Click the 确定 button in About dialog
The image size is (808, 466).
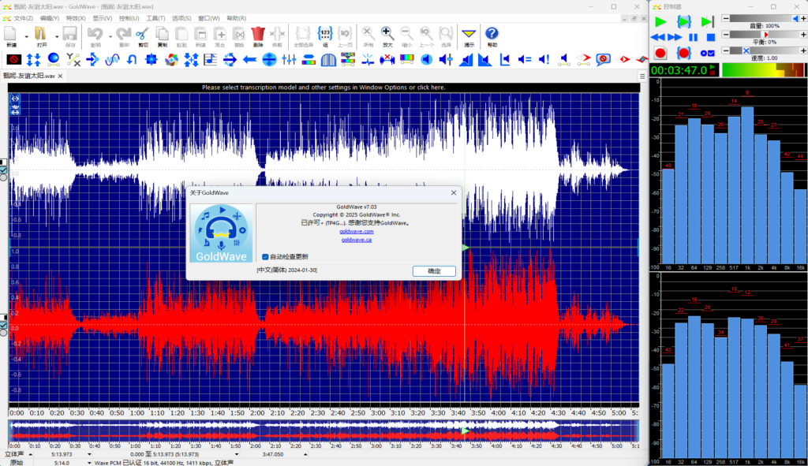tap(434, 270)
